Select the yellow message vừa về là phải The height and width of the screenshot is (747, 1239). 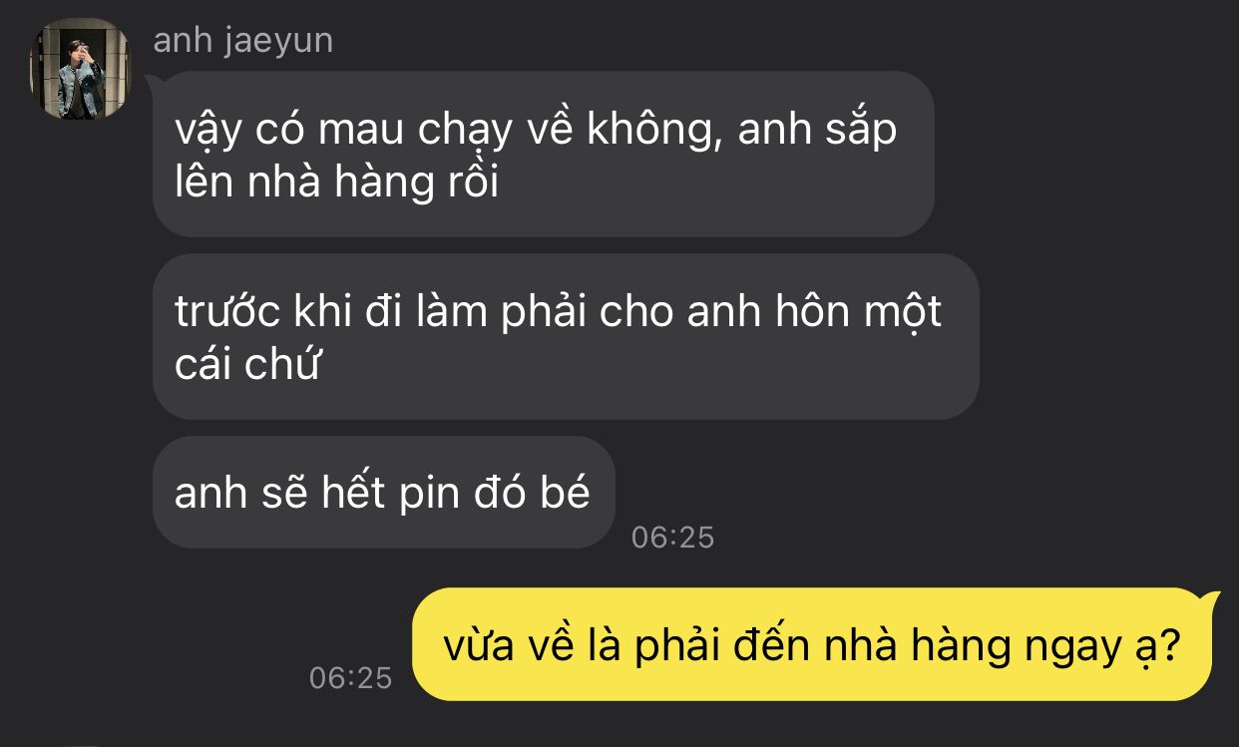click(x=813, y=645)
